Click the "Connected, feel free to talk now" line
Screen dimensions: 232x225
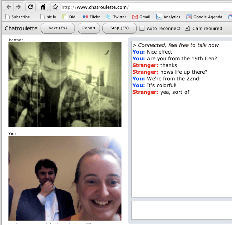(176, 45)
